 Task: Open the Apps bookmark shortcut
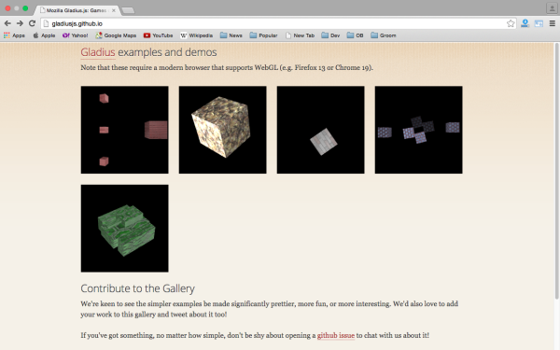(14, 35)
